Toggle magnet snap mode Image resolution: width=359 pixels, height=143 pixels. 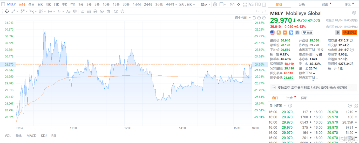click(x=89, y=11)
